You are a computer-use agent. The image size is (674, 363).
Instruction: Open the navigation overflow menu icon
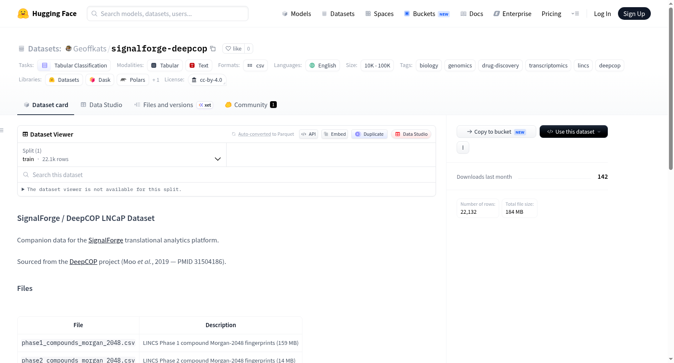[575, 13]
